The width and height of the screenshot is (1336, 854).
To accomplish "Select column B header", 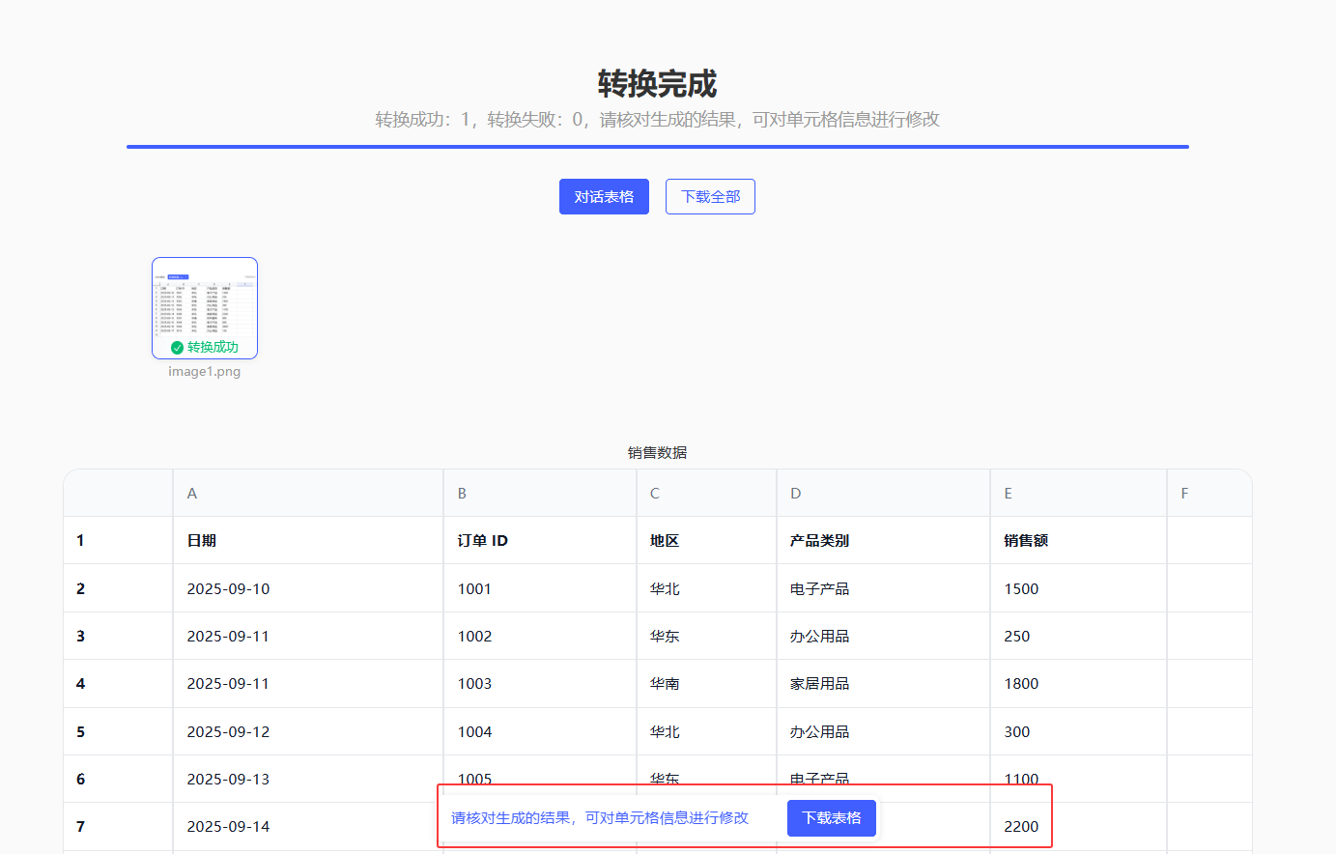I will point(539,494).
